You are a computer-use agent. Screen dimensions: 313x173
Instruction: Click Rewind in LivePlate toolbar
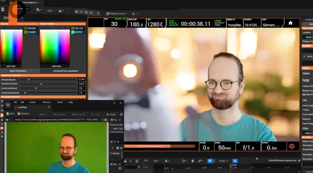point(60,115)
